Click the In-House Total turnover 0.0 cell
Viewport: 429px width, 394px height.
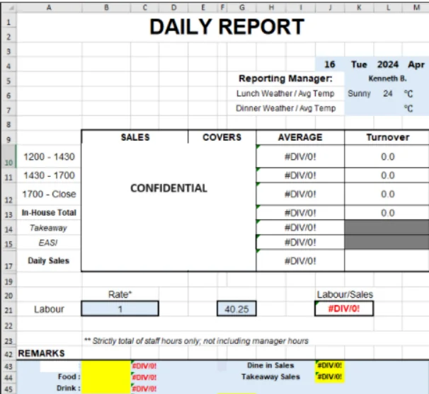(387, 213)
